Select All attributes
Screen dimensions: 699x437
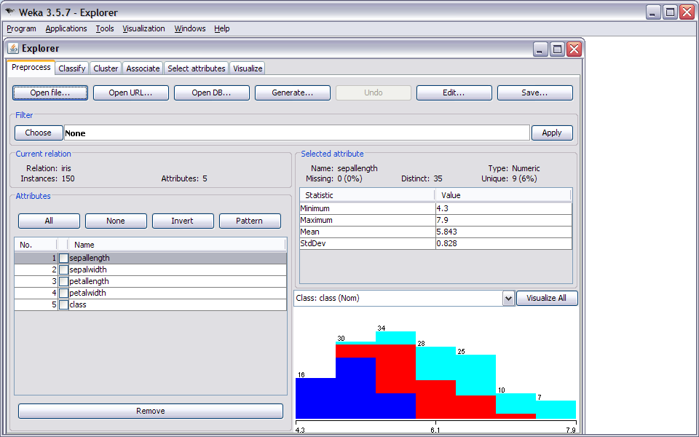pos(49,221)
